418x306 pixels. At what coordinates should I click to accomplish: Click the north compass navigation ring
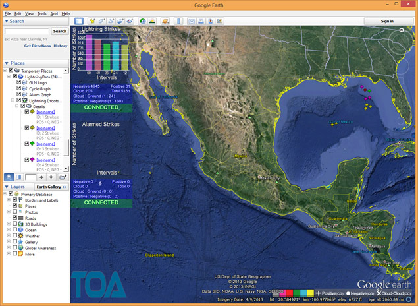tap(401, 42)
